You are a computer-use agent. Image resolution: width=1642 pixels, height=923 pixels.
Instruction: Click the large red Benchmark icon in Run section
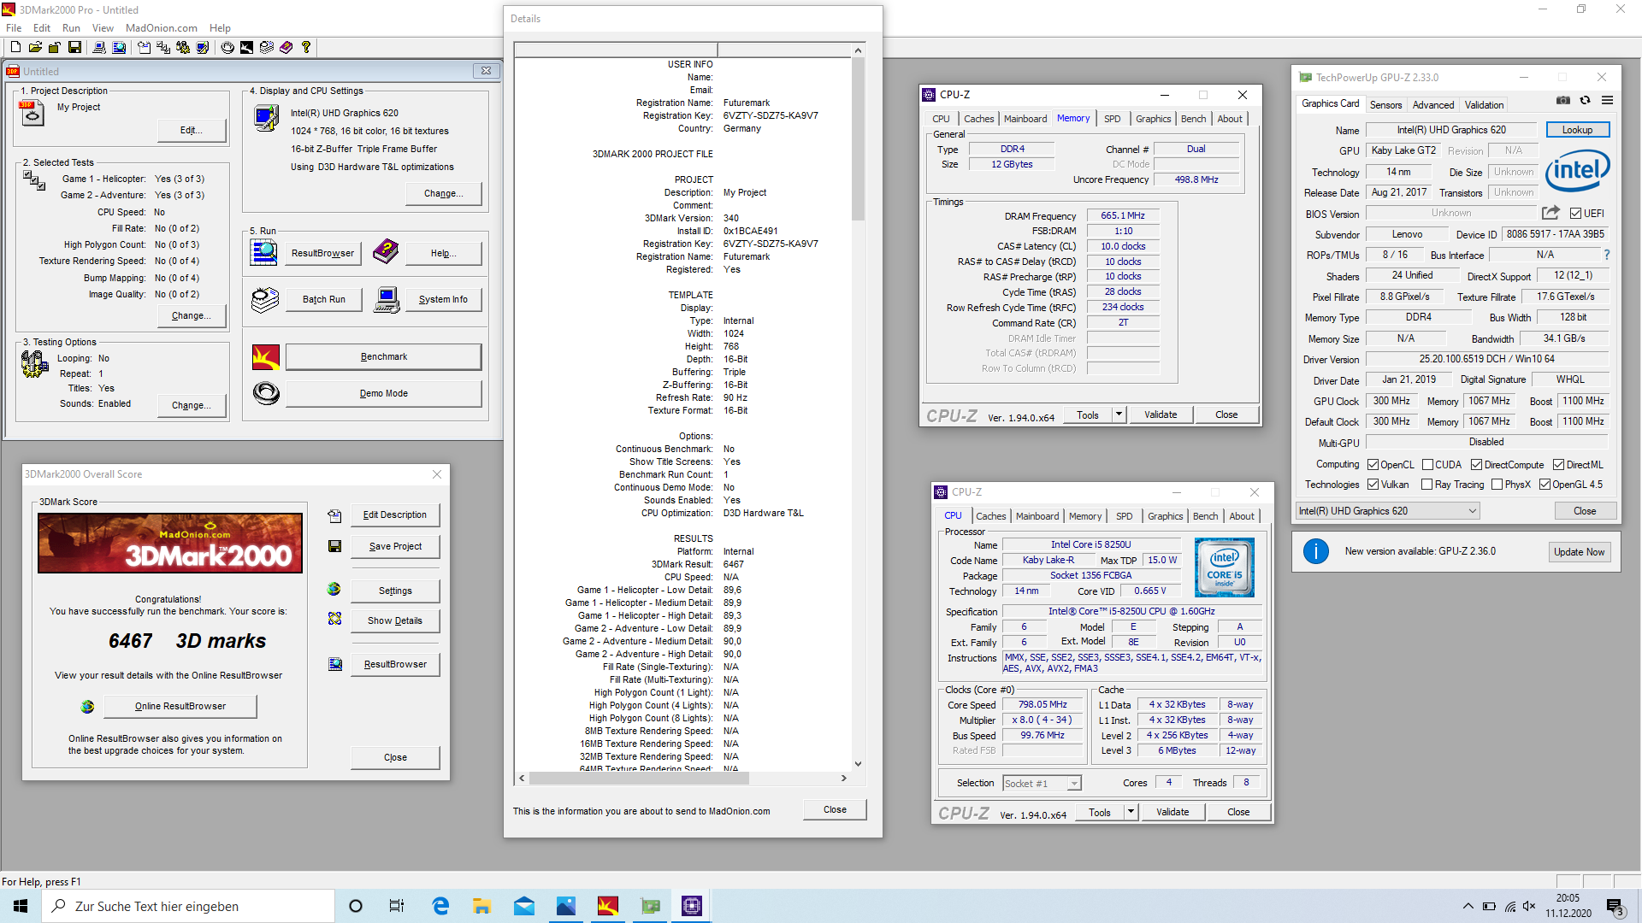[266, 356]
